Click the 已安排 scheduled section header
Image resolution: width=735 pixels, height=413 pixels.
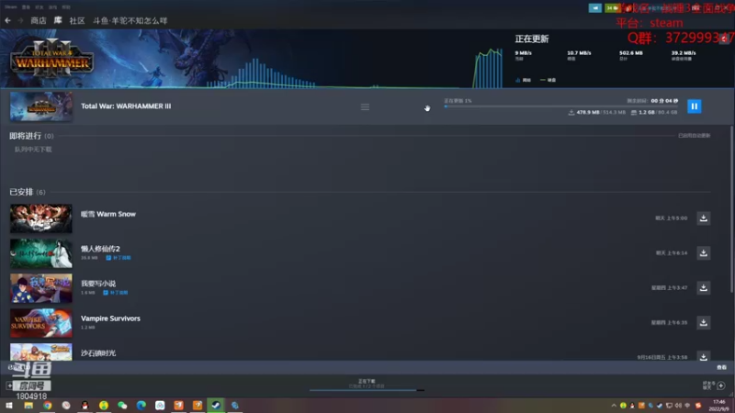pos(28,192)
